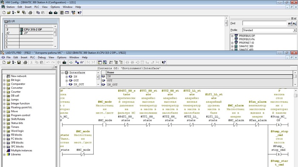Click #Pump_stop_cmd reset coil
The width and height of the screenshot is (298, 167).
(x=278, y=154)
